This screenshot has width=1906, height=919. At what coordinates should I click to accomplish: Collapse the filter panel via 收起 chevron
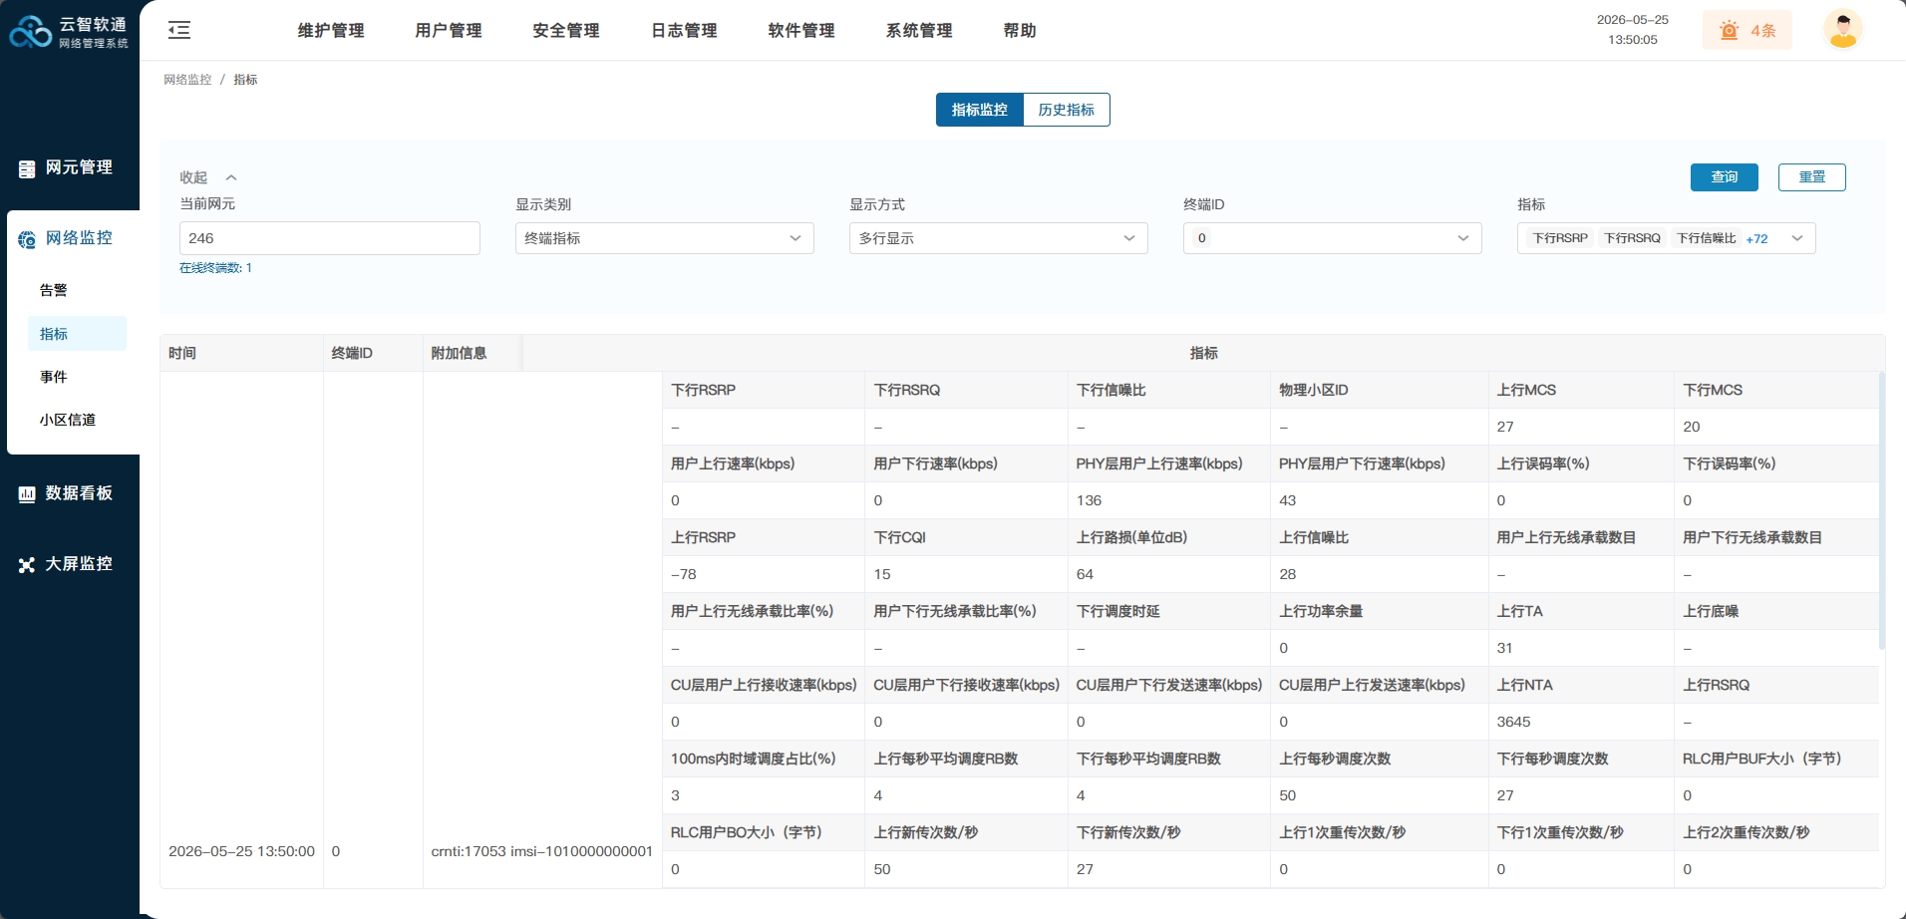click(x=231, y=177)
